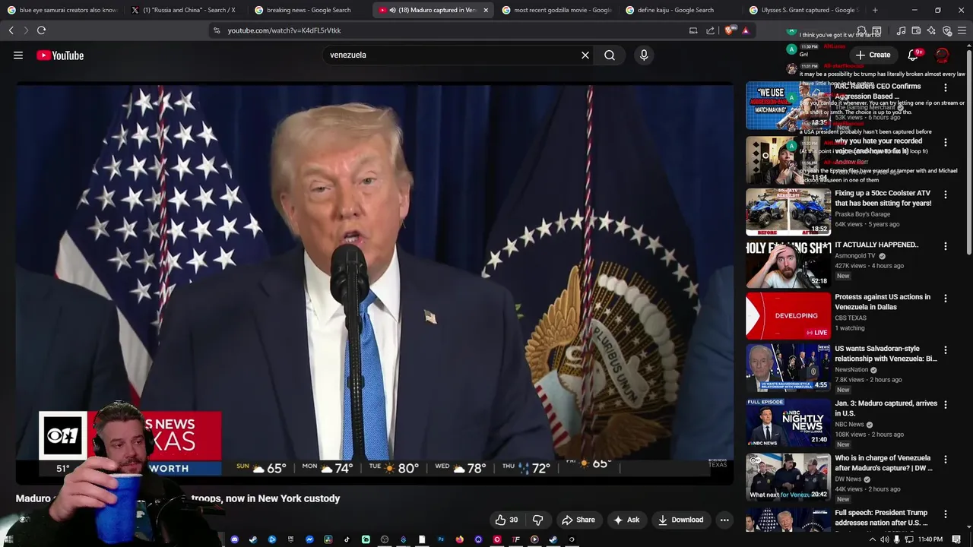Dislike the video with thumbs down
Viewport: 973px width, 547px height.
coord(538,520)
